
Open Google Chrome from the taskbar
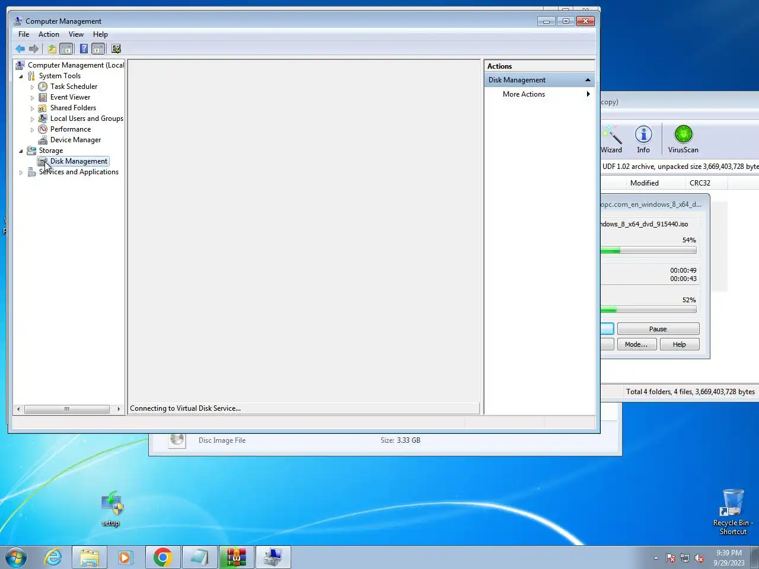(x=163, y=557)
